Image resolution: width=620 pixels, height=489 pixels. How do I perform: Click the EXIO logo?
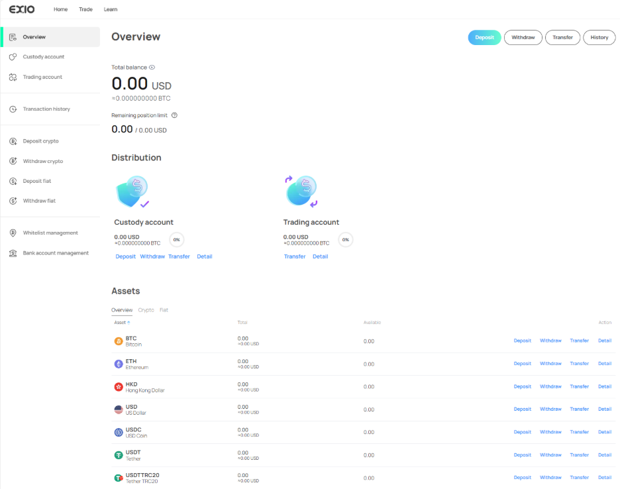[x=22, y=9]
